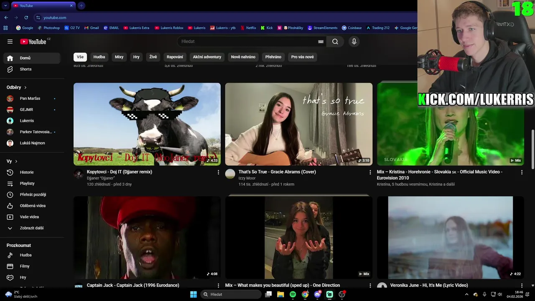Open options menu for Captain Jack video
The width and height of the screenshot is (535, 301).
coord(218,286)
